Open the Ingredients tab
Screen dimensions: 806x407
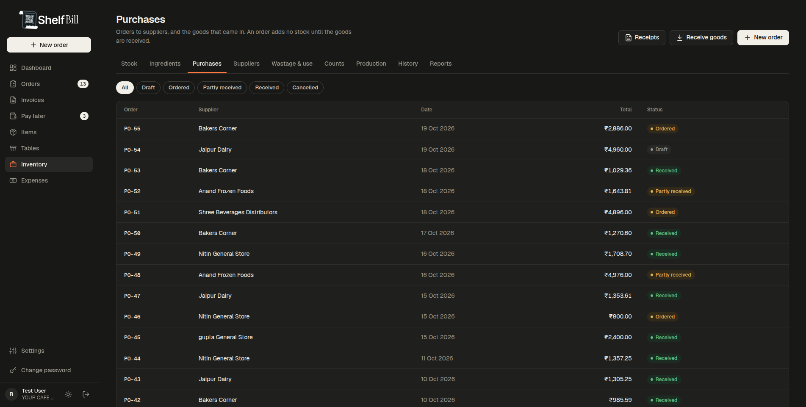tap(165, 64)
